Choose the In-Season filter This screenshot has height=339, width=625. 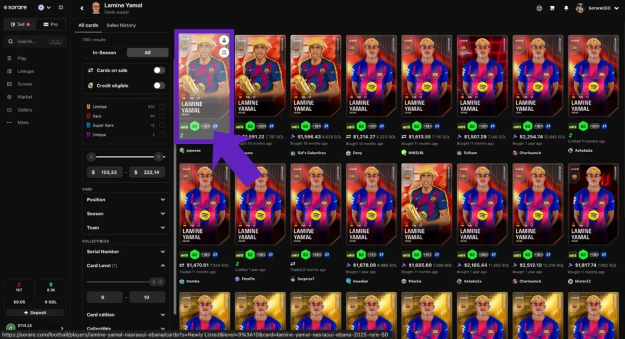[104, 52]
